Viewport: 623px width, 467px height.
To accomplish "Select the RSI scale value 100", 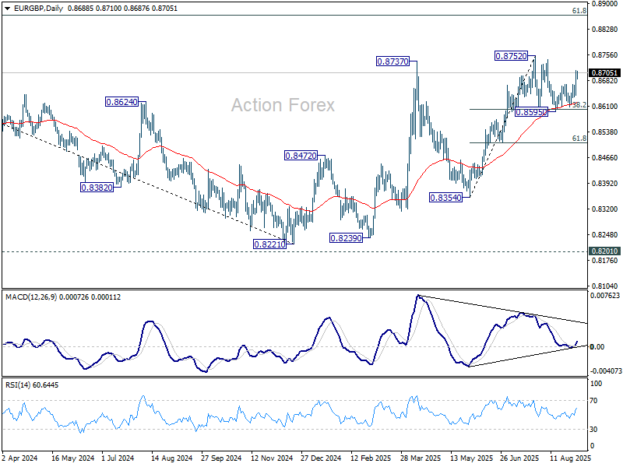I will (x=596, y=384).
